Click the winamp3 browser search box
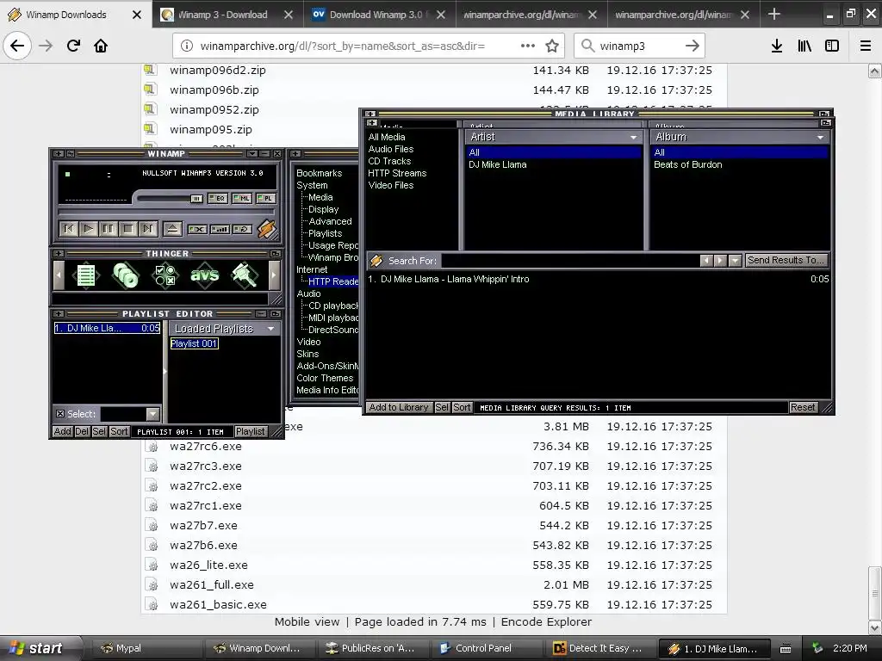The height and width of the screenshot is (661, 882). click(639, 46)
